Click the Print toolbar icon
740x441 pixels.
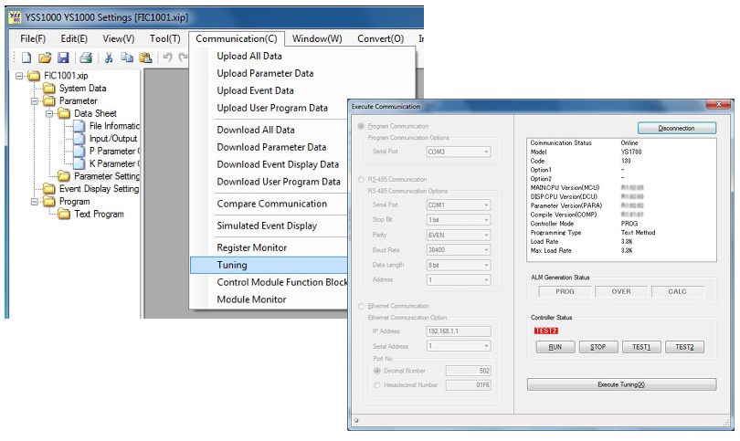tap(85, 57)
